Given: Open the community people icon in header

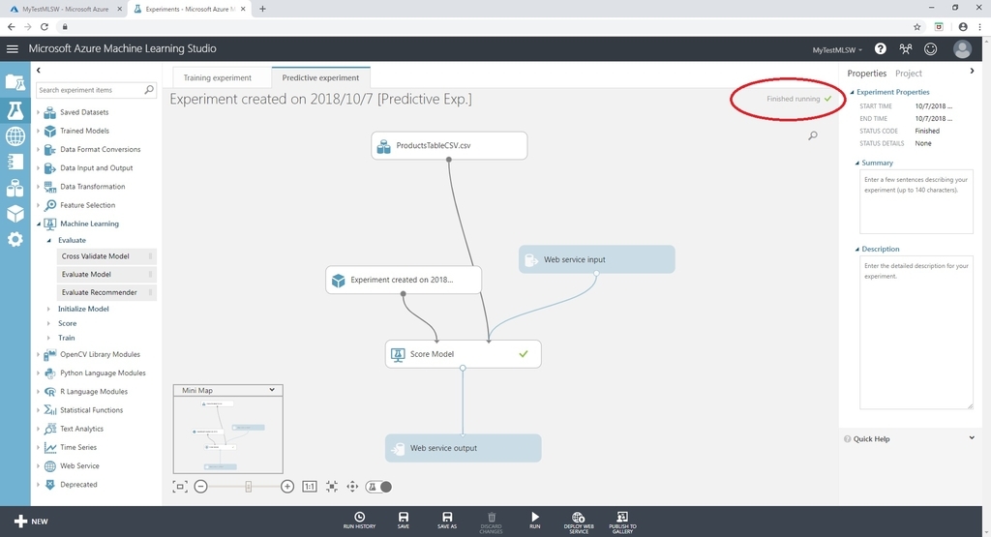Looking at the screenshot, I should (906, 48).
